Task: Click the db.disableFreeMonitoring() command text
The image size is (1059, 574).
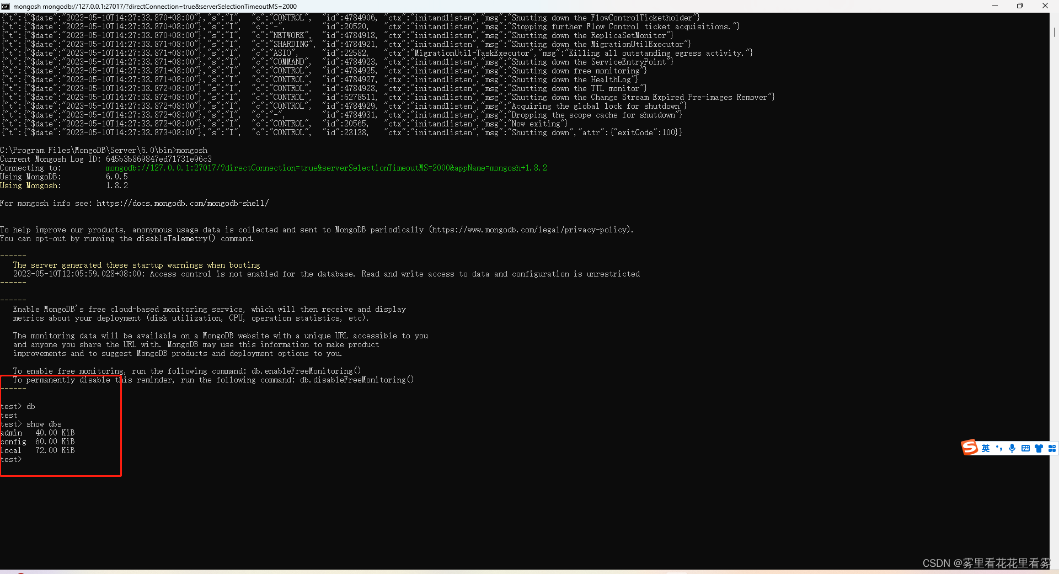Action: (357, 380)
